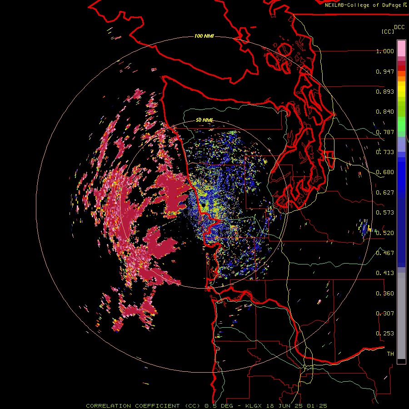Click the black radar site marker at center

coord(203,205)
